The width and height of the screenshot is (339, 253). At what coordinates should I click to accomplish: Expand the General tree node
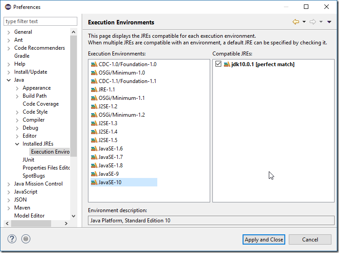click(x=8, y=32)
